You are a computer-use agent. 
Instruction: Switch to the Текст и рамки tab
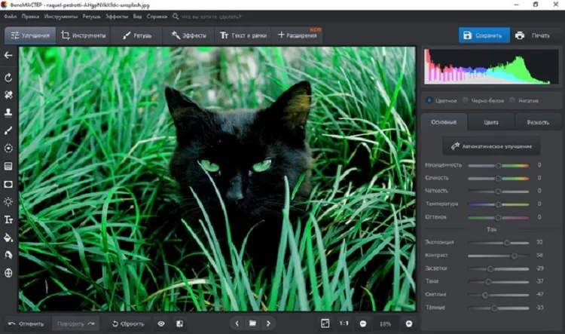pyautogui.click(x=243, y=35)
